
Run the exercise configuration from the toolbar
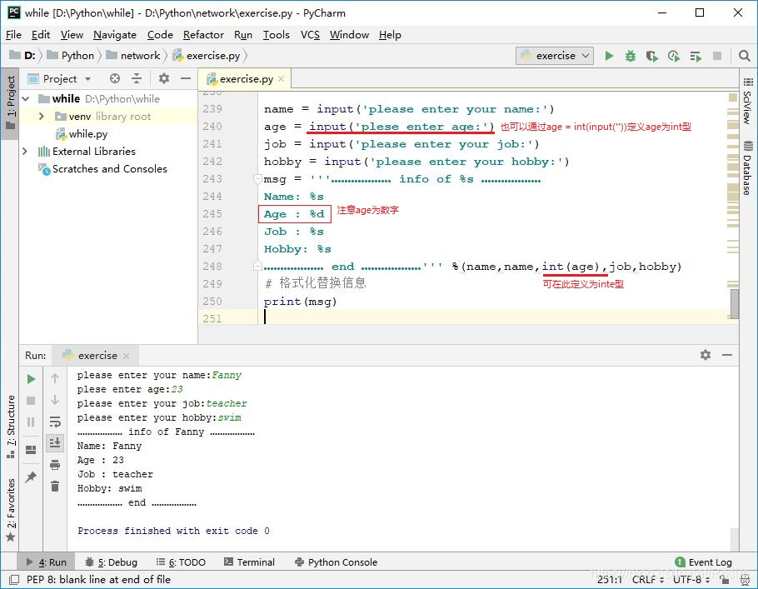609,56
